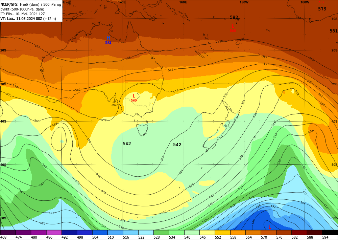This screenshot has height=240, width=338.
Task: Click the bold 582 thickness label
Action: 234,17
